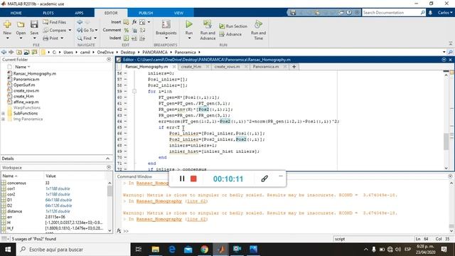The width and height of the screenshot is (455, 256).
Task: Switch to the create_rows.m editor tab
Action: [x=227, y=67]
